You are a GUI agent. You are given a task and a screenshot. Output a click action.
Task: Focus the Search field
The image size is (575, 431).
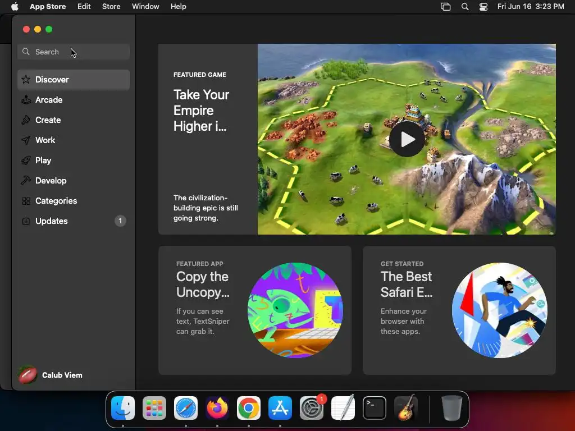(x=74, y=52)
